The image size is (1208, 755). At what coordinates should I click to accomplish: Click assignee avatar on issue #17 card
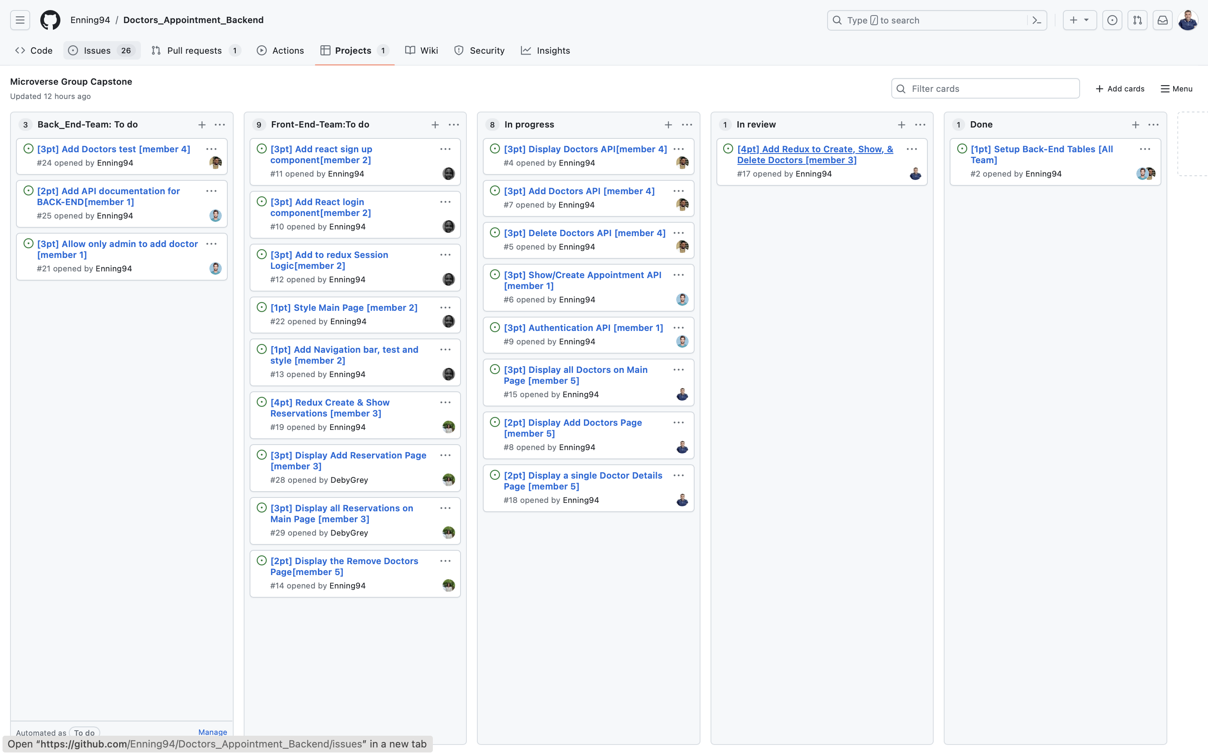click(915, 174)
